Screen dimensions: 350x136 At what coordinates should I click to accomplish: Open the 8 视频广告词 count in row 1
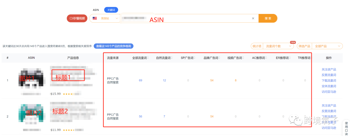coord(236,80)
